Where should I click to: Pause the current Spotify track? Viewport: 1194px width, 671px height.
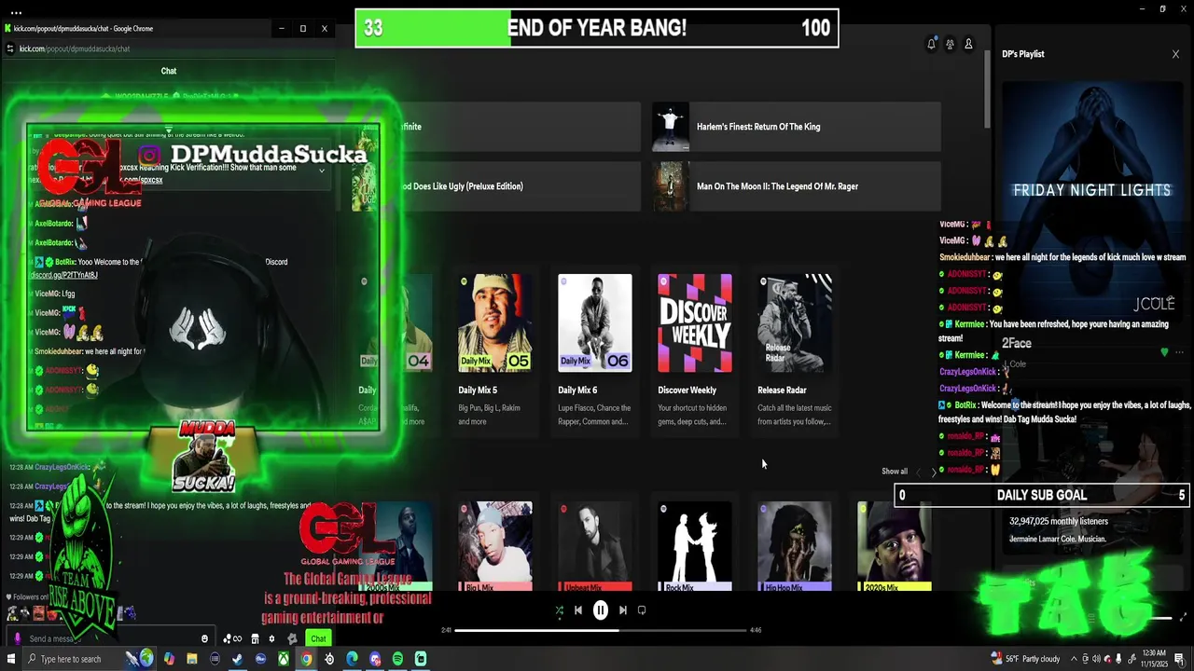[601, 610]
